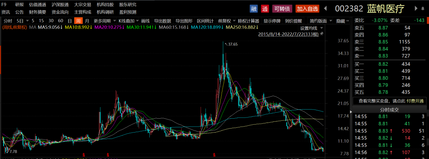Click the 导出图形 export image button
Image resolution: width=429 pixels, height=159 pixels.
(x=184, y=21)
